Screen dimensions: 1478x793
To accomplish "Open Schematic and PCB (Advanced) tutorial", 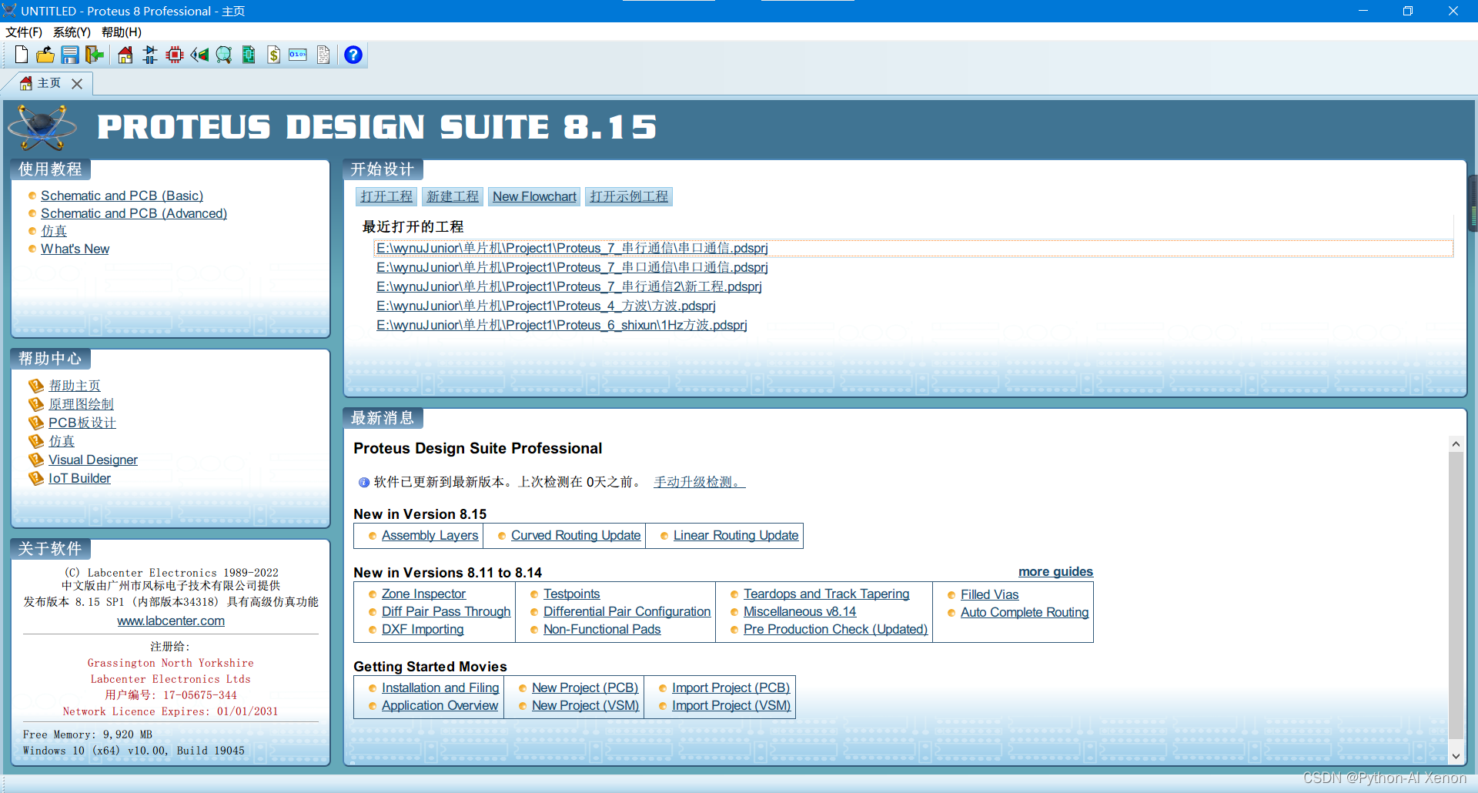I will pos(134,213).
